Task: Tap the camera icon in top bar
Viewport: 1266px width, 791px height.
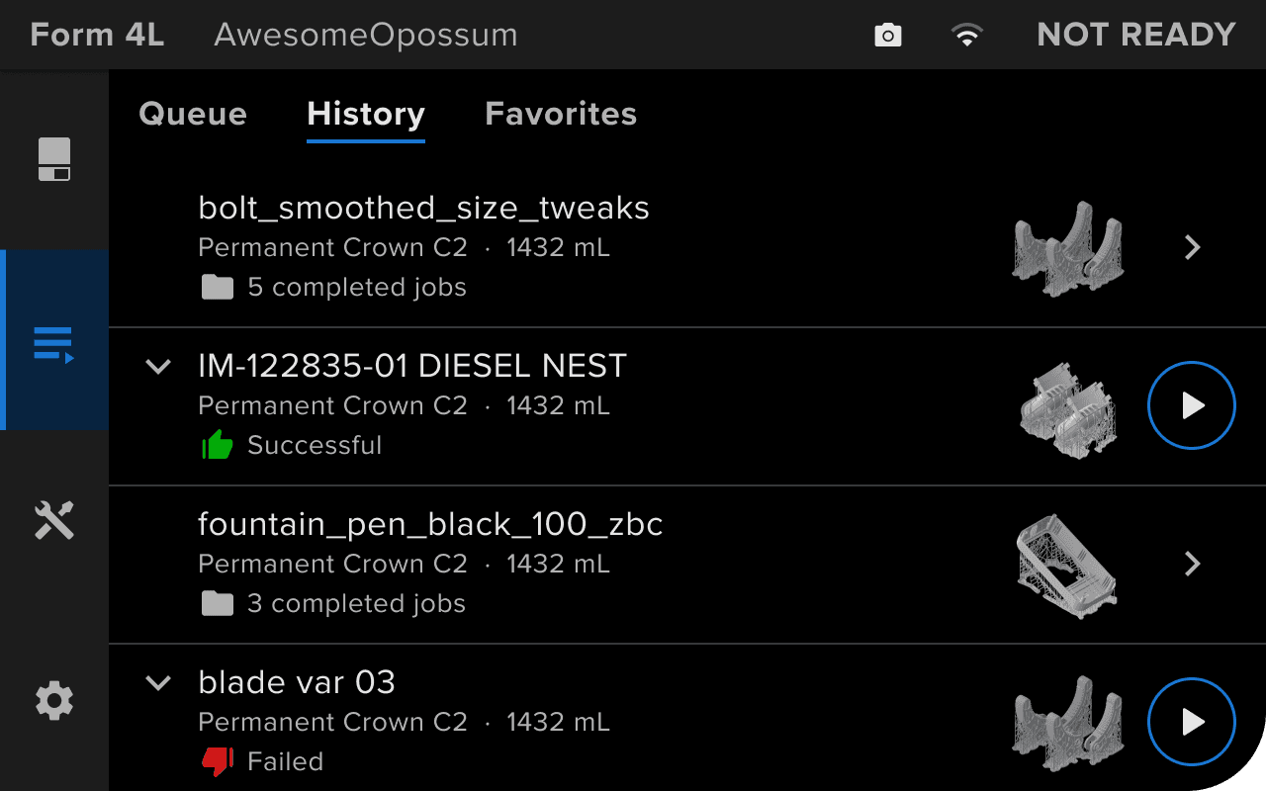Action: tap(888, 36)
